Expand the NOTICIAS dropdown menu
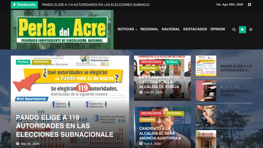Image resolution: width=263 pixels, height=148 pixels. (127, 29)
